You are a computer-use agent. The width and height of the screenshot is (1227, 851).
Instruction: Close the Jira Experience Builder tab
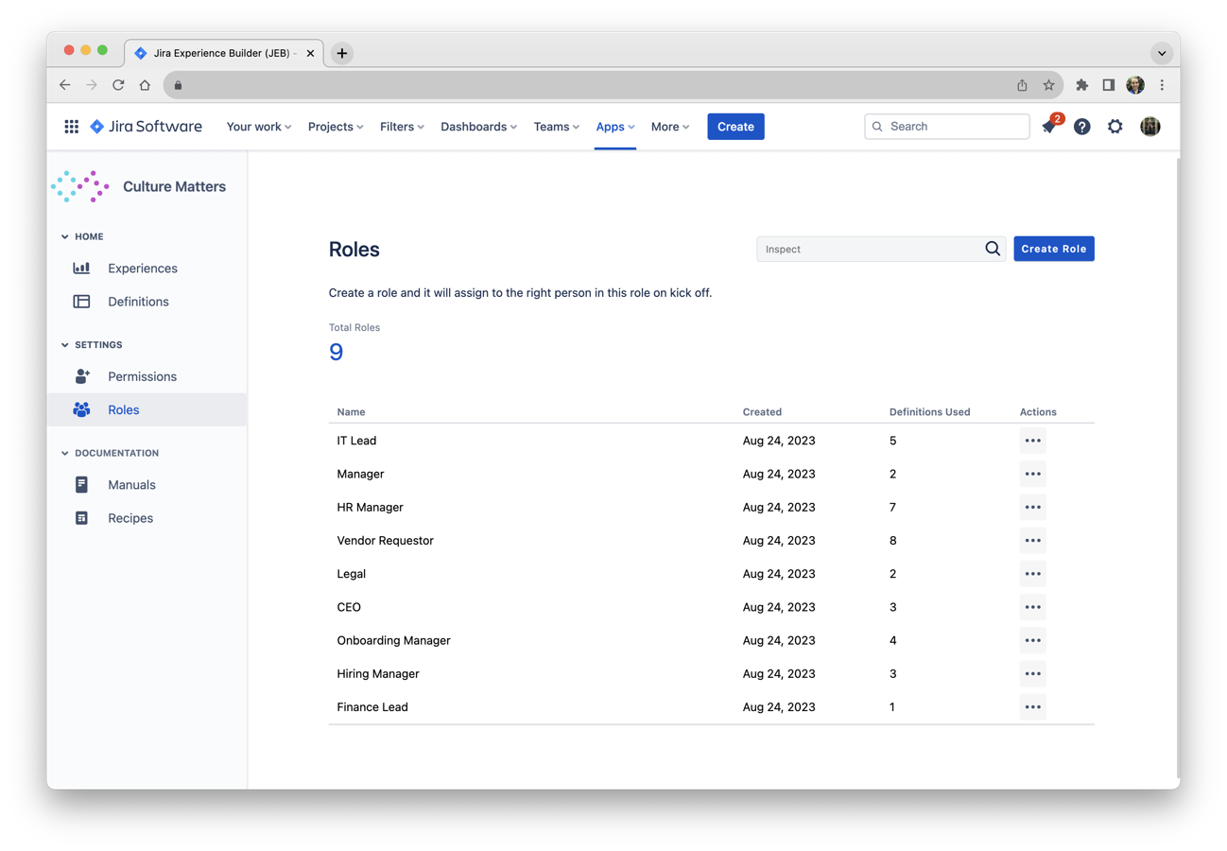(310, 53)
